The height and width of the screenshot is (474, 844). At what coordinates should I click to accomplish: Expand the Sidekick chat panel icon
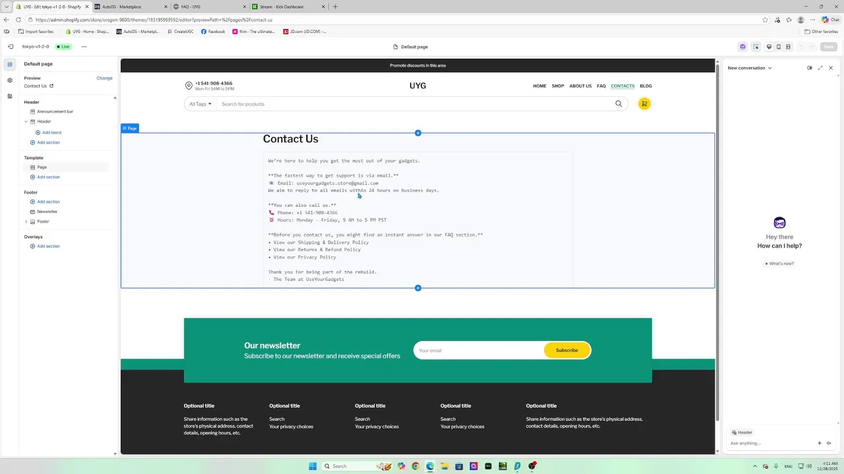(x=820, y=68)
